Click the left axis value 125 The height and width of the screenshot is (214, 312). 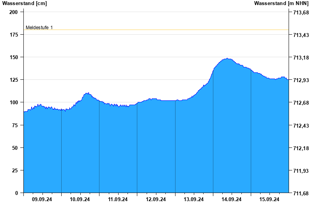(x=14, y=80)
